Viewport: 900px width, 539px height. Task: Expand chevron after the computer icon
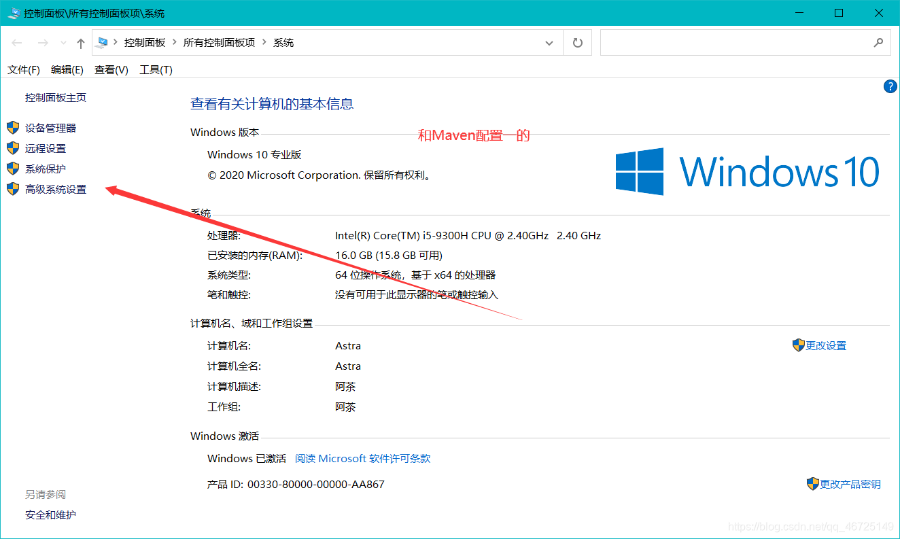(x=116, y=42)
